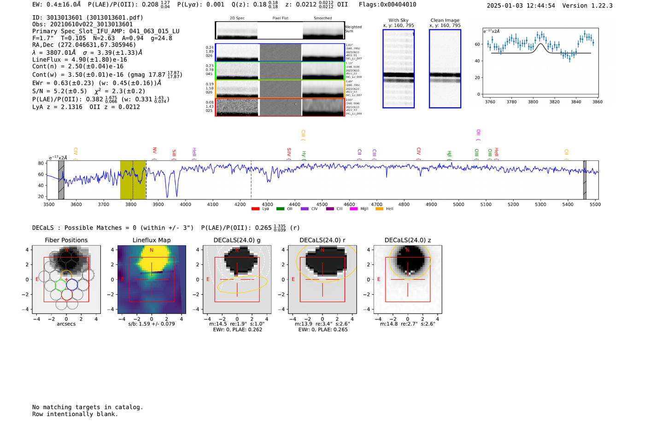Click the s/b: 1.59 +/- 0.079 caption
The image size is (645, 439).
pos(152,324)
